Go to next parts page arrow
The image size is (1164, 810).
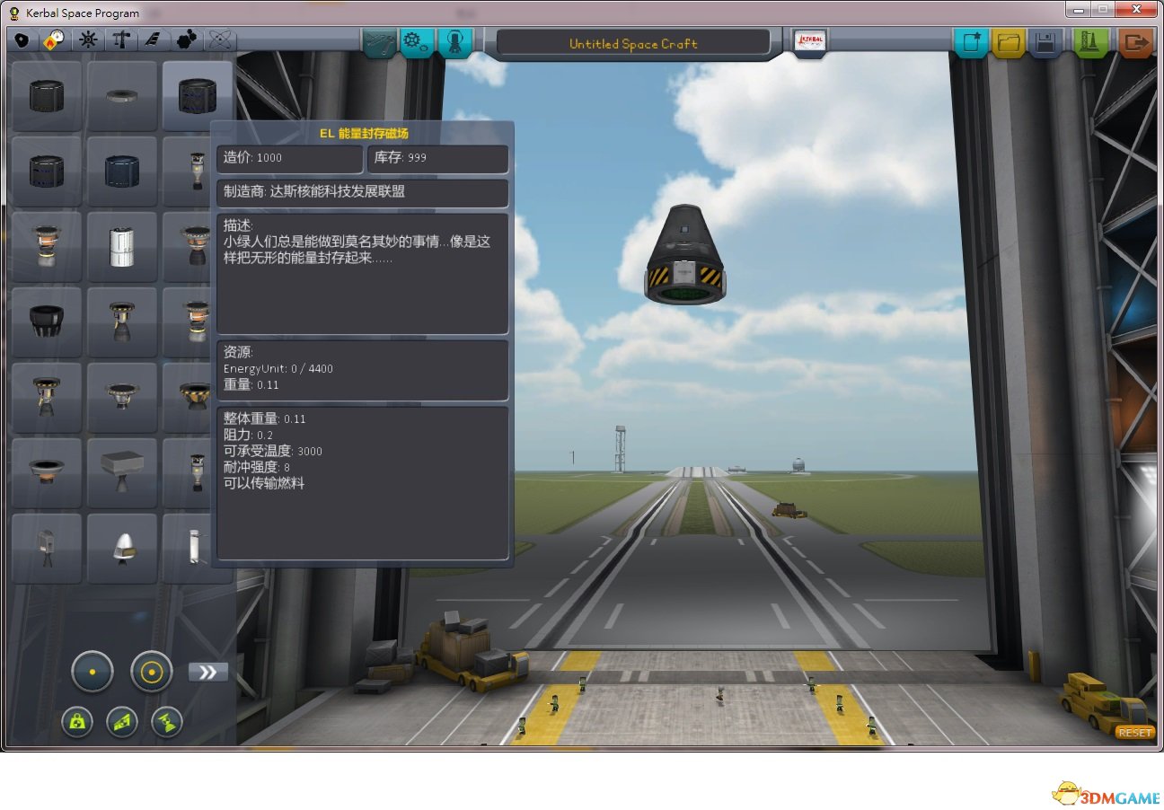(x=207, y=672)
